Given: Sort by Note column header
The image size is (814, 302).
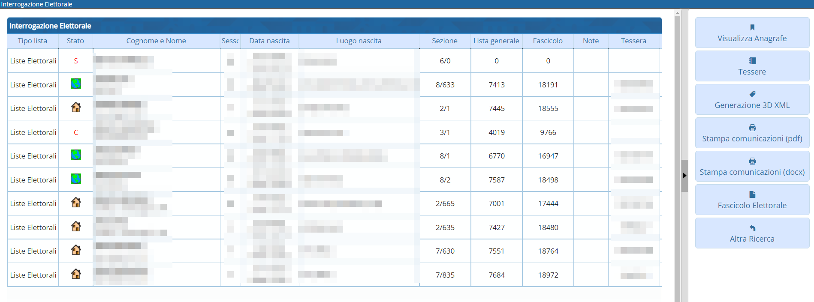Looking at the screenshot, I should [591, 41].
